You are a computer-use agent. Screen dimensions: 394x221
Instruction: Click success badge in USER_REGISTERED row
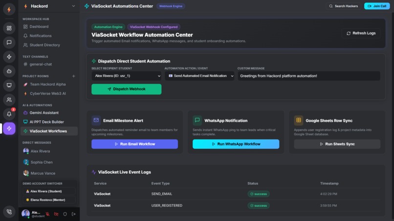(259, 205)
